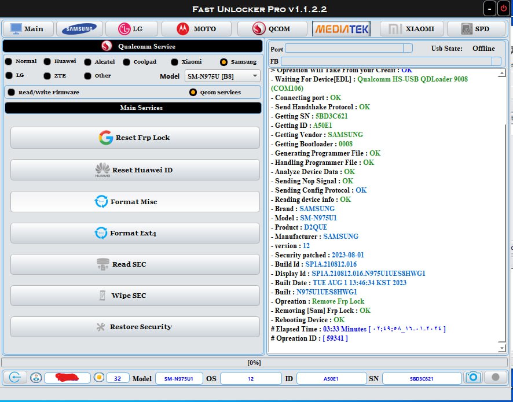Click the Main tab monitor icon
Viewport: 513px width, 402px height.
pos(16,29)
